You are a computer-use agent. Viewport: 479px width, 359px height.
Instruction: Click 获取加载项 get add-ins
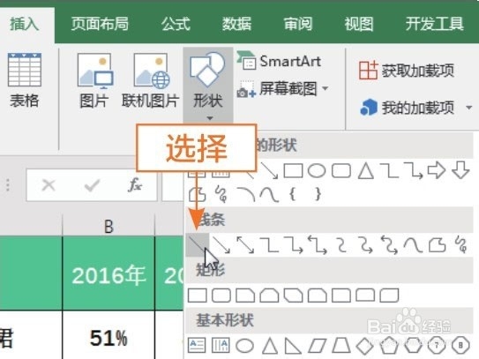[x=407, y=71]
